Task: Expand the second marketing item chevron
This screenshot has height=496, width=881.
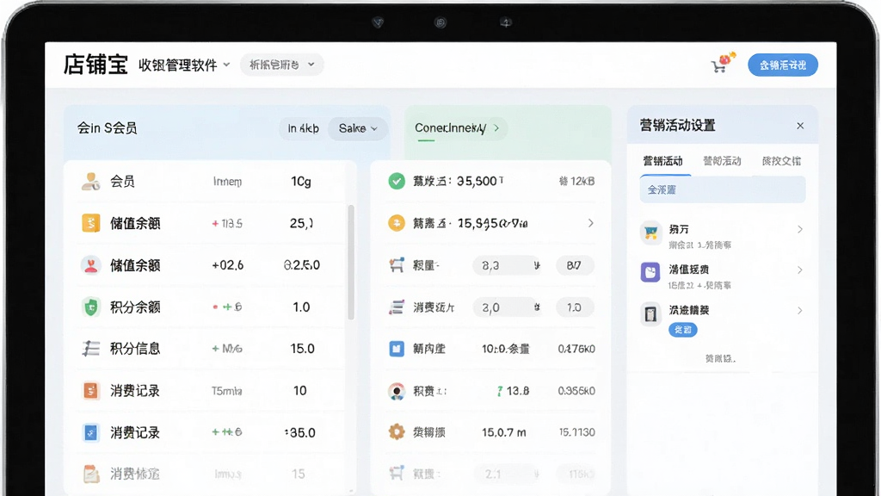Action: tap(799, 270)
